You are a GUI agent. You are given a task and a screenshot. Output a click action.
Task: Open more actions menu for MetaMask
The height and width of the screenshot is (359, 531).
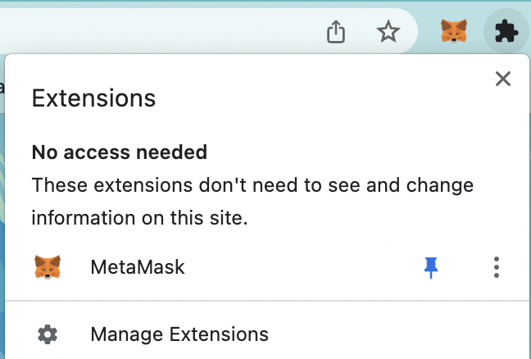(x=496, y=267)
